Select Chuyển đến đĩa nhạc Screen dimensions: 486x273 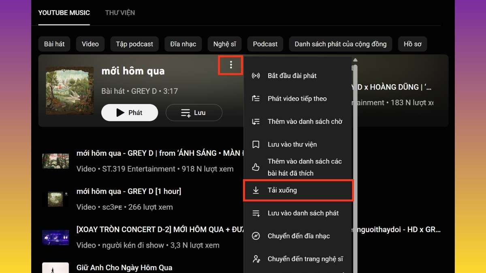pyautogui.click(x=298, y=236)
